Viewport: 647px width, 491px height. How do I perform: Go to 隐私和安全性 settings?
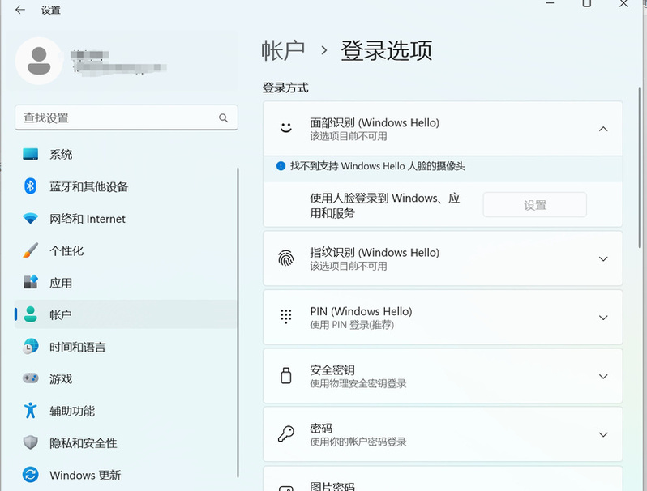click(126, 442)
